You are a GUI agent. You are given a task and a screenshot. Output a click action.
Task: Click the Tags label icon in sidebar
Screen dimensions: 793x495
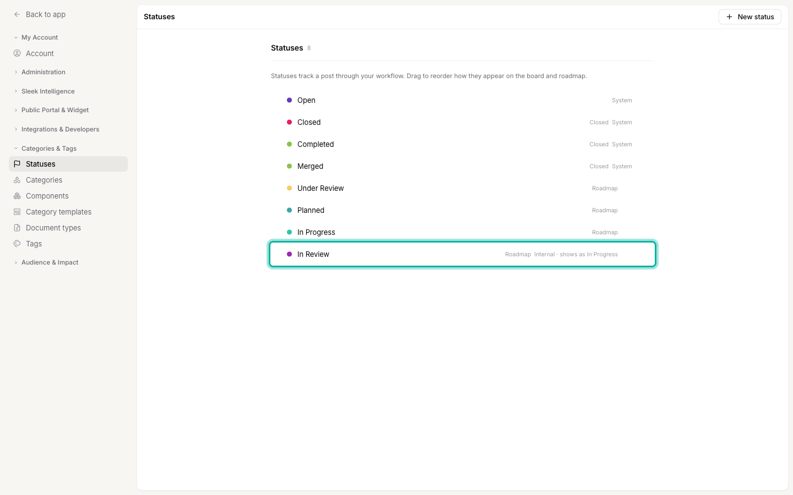[x=17, y=244]
